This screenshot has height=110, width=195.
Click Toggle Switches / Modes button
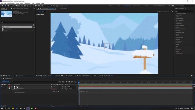(58, 106)
